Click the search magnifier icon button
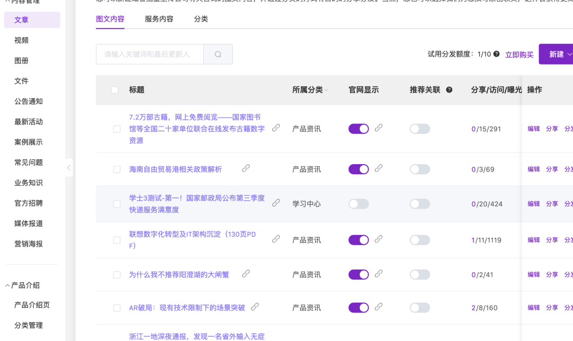 [218, 55]
